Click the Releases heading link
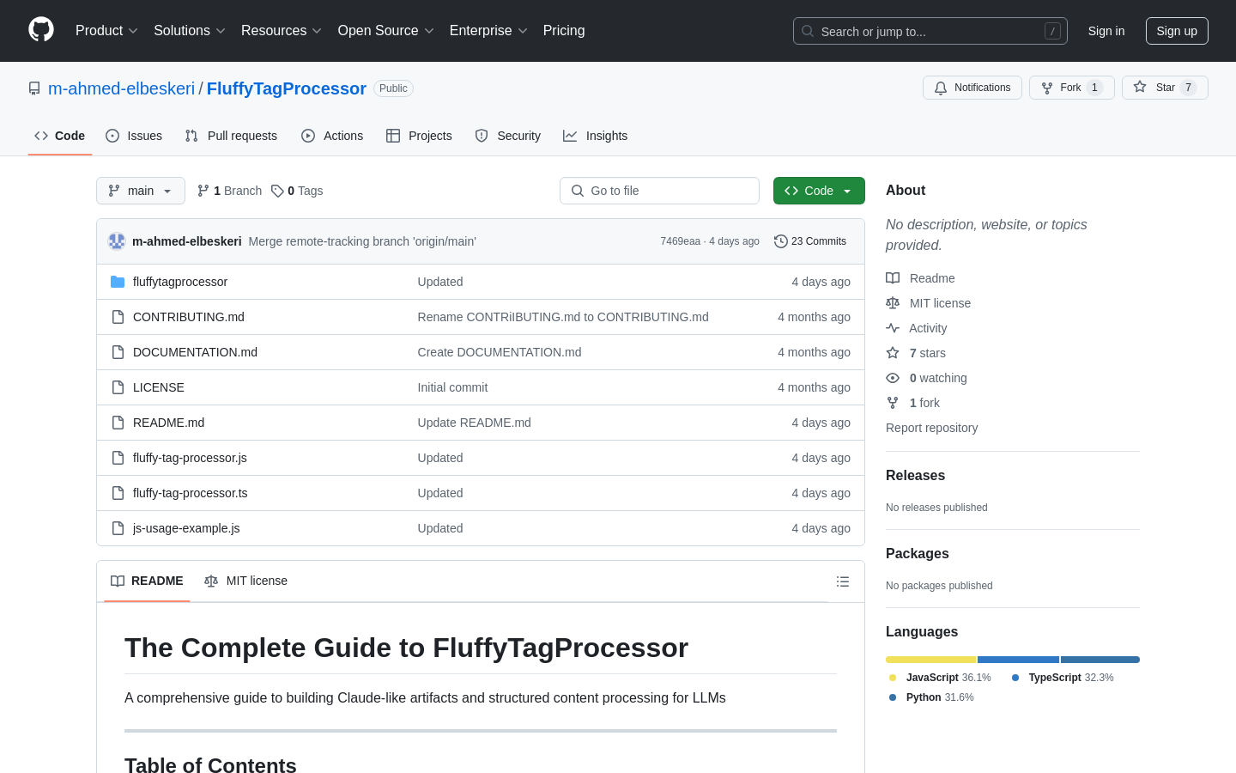The image size is (1236, 773). pos(915,476)
